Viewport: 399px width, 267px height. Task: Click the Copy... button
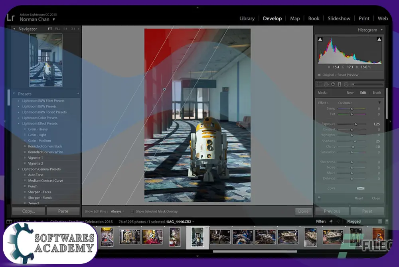coord(28,211)
